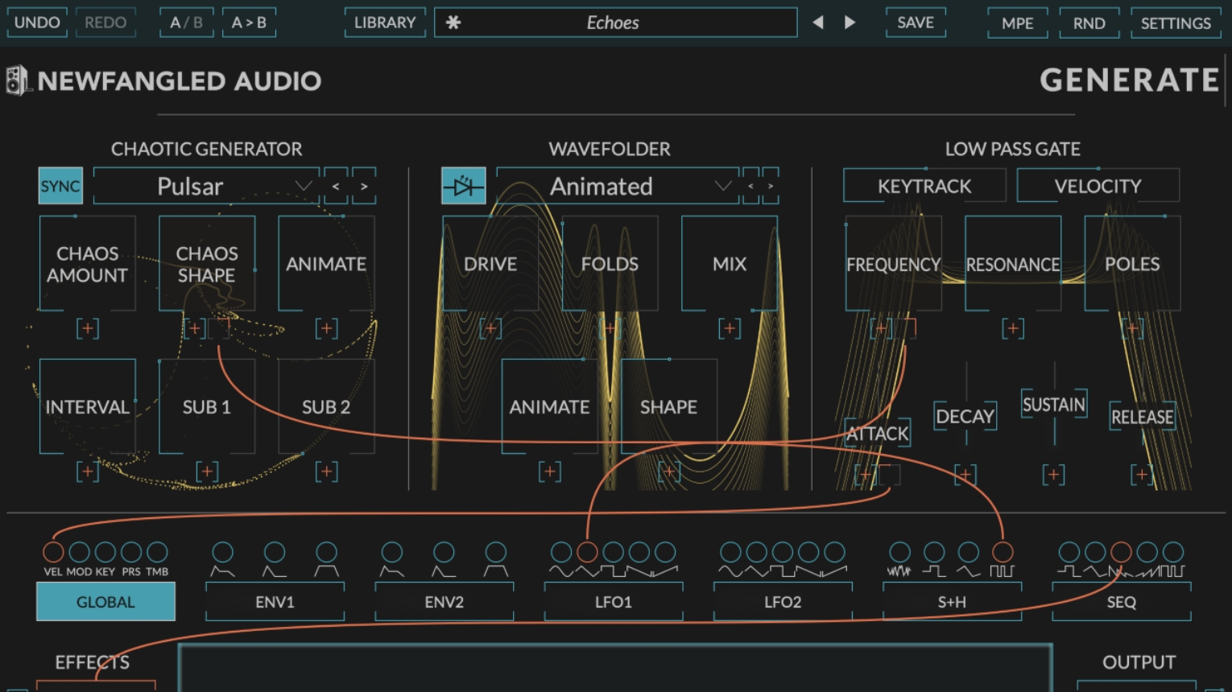Click the noise waveform icon under S+H
Viewport: 1232px width, 692px height.
pyautogui.click(x=899, y=573)
